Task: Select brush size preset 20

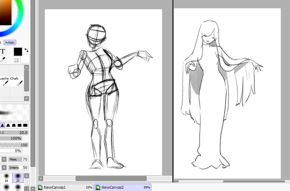Action: 18,177
